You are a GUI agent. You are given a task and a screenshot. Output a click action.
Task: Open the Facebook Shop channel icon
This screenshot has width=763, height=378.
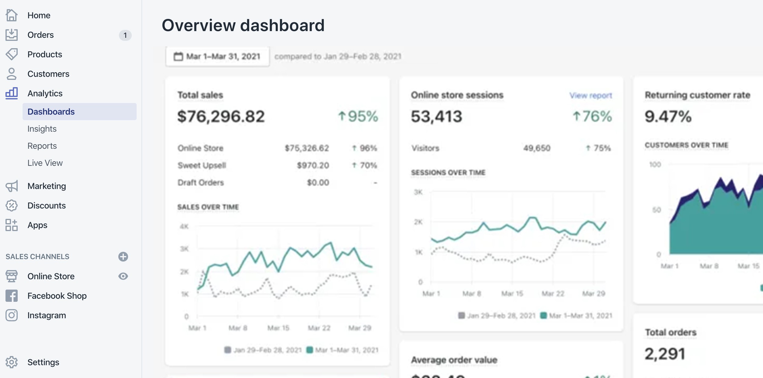pyautogui.click(x=12, y=296)
